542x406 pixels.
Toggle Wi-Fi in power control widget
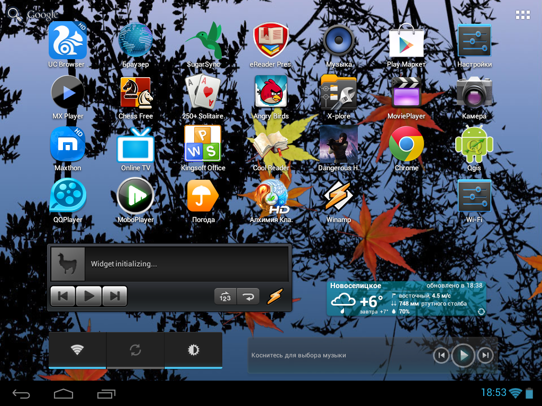click(77, 350)
